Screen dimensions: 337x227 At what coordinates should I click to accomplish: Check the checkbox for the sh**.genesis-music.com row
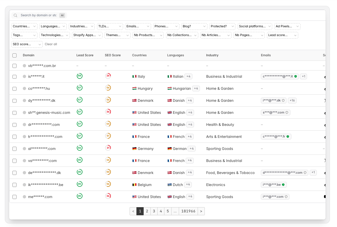click(14, 113)
